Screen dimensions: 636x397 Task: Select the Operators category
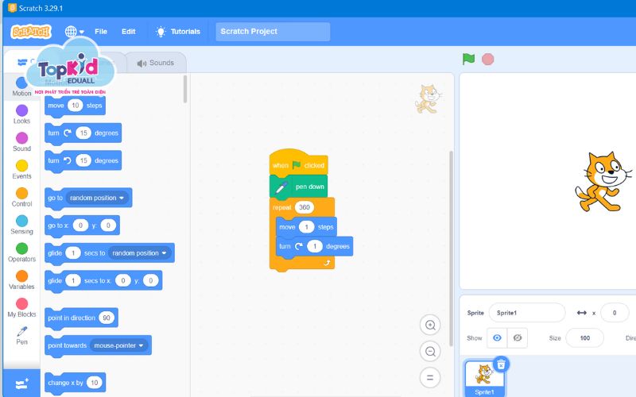pos(21,252)
